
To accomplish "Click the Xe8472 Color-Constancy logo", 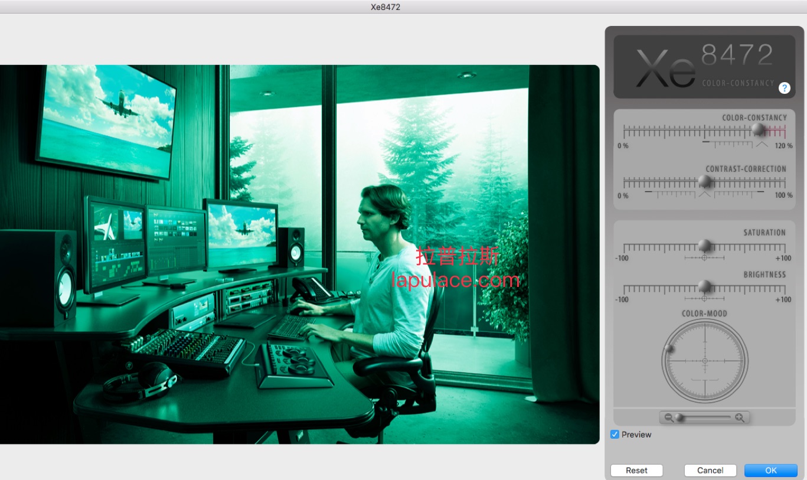I will (x=704, y=67).
